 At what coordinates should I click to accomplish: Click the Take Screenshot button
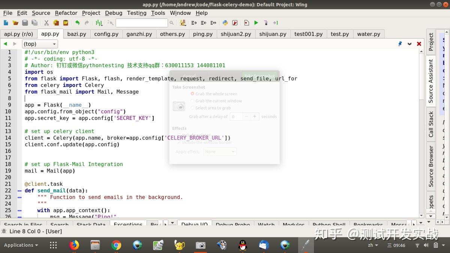[259, 75]
